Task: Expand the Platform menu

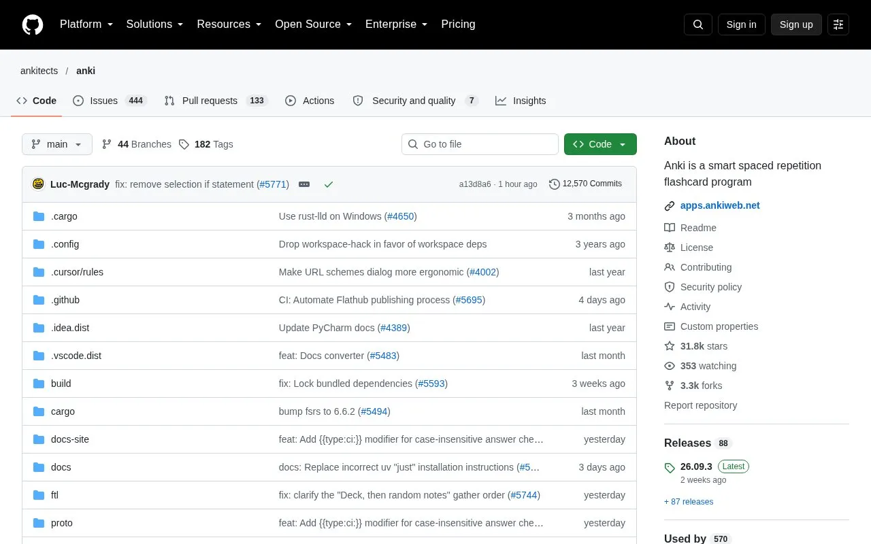Action: coord(86,24)
